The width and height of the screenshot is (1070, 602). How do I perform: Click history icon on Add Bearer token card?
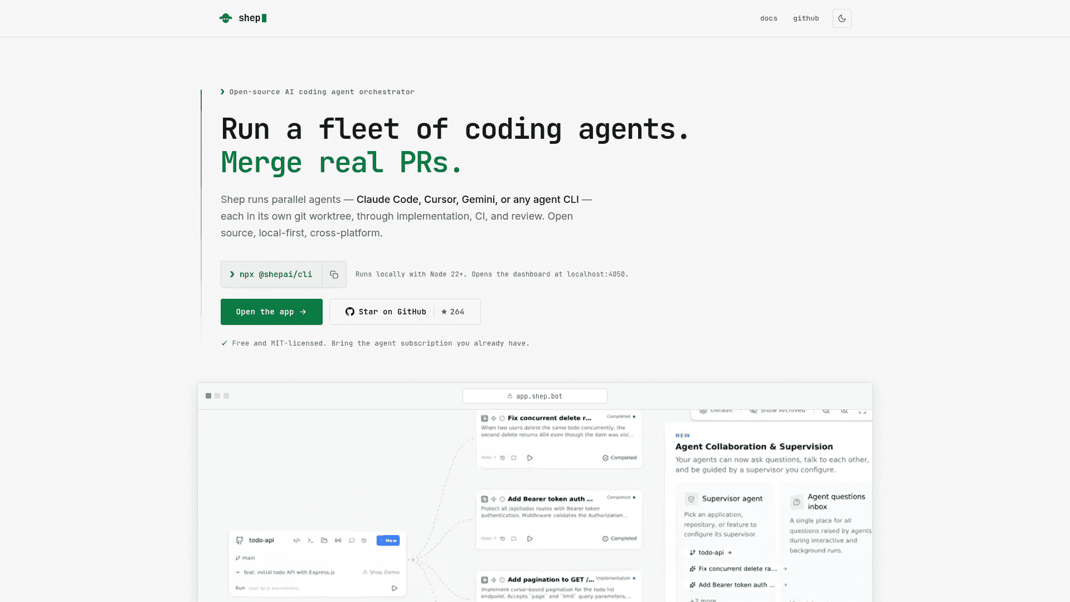point(503,538)
